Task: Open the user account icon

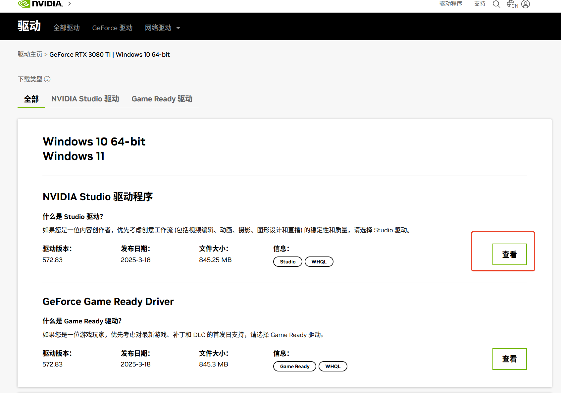Action: tap(526, 4)
